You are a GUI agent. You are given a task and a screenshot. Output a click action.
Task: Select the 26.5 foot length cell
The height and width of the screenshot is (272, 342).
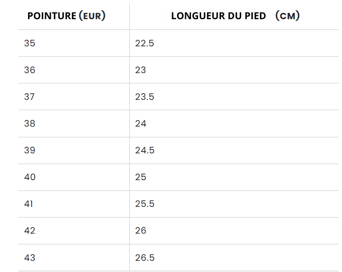tap(234, 258)
